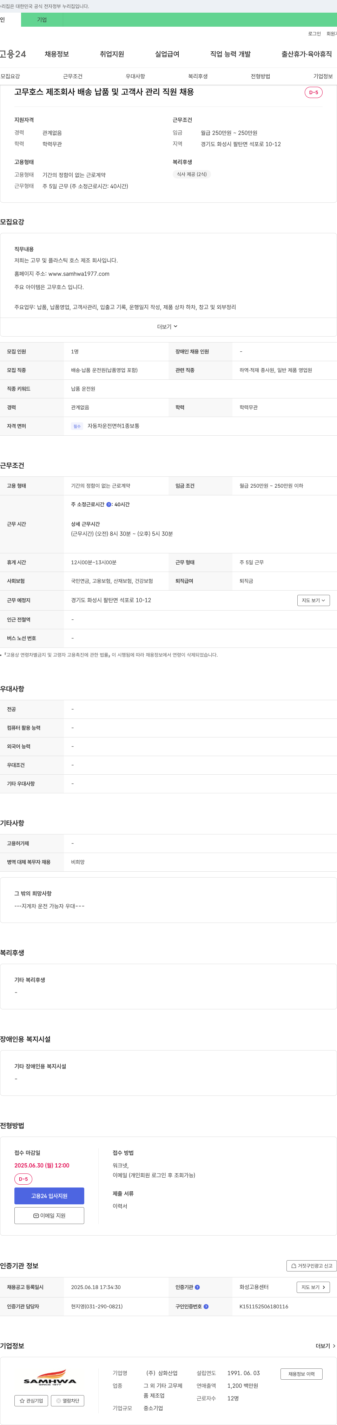Add company to favorites with 관심기업
337x1425 pixels.
(x=31, y=1401)
